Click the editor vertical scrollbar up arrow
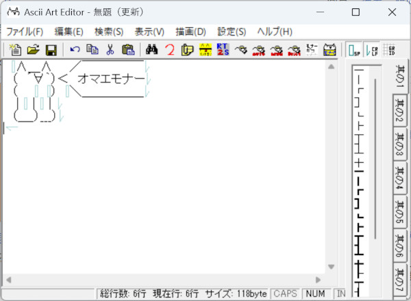This screenshot has width=411, height=301. tap(332, 66)
